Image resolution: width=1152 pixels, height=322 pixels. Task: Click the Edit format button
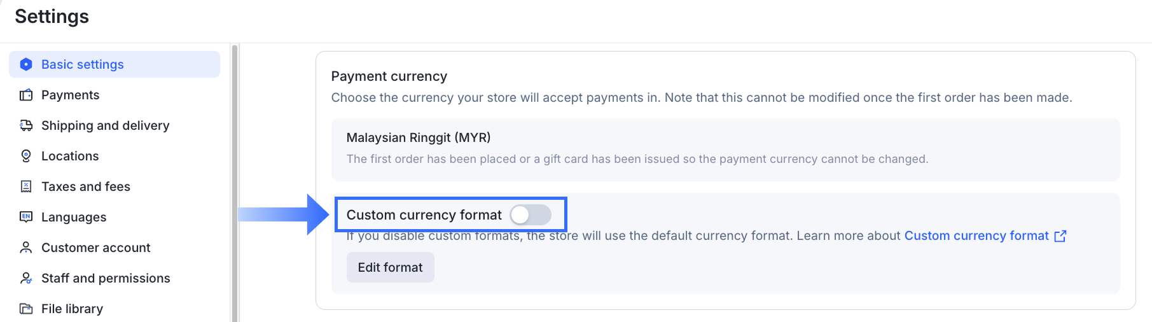[390, 267]
